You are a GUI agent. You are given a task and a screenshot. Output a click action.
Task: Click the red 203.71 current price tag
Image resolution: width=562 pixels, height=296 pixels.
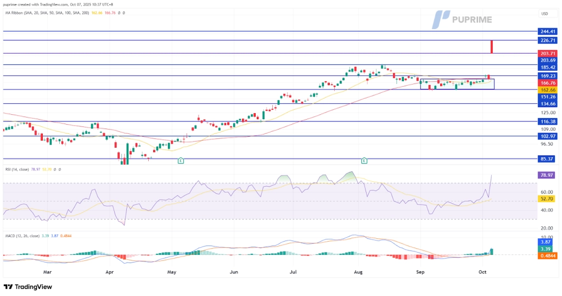tap(548, 53)
